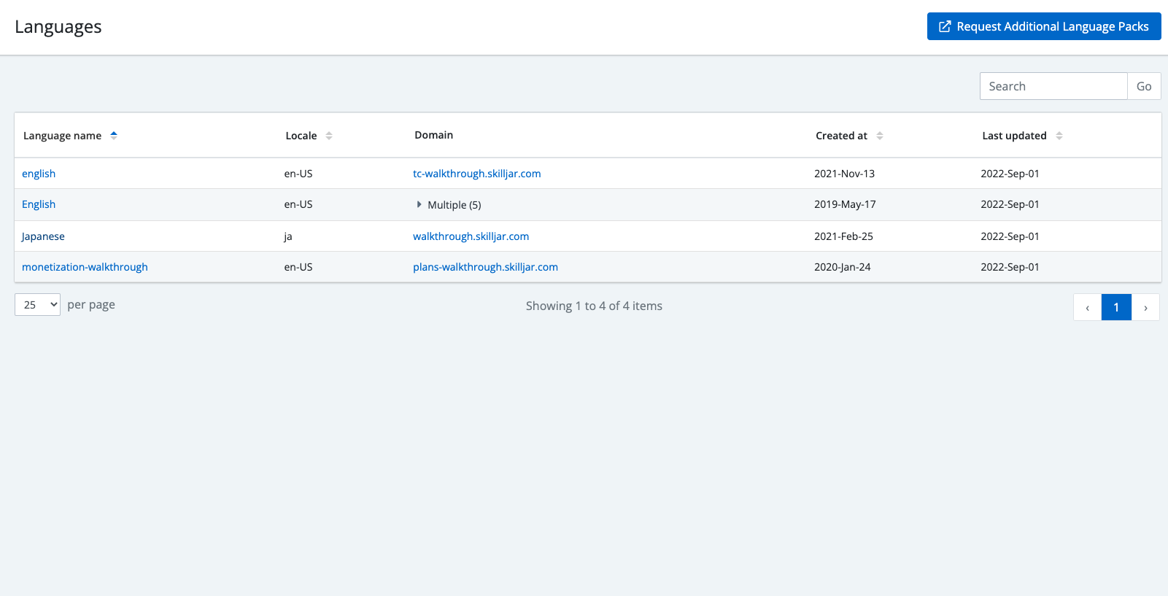This screenshot has width=1168, height=596.
Task: Open the monetization-walkthrough language link
Action: pos(85,267)
